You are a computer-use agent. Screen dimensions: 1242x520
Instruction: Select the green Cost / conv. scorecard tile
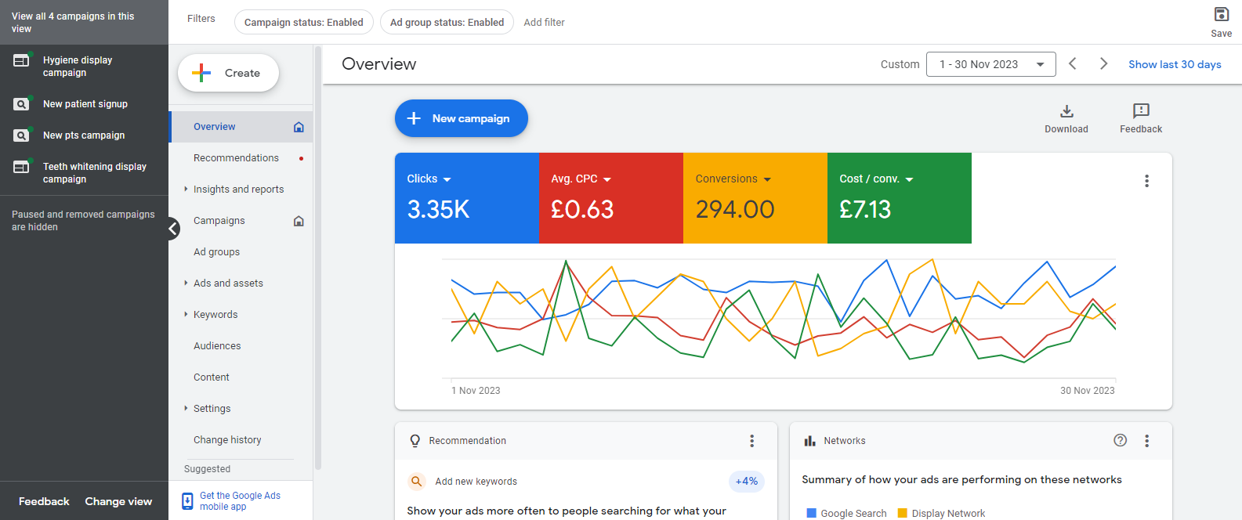coord(899,198)
